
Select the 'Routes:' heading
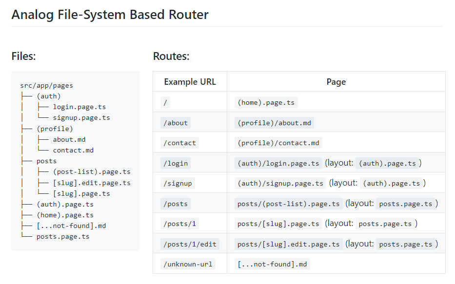[171, 56]
